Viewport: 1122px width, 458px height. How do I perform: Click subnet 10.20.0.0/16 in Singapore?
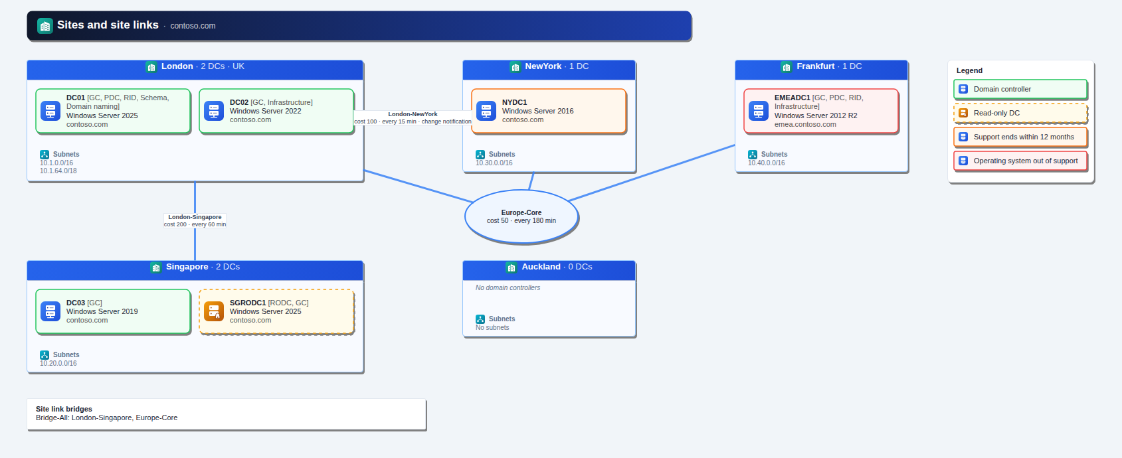(x=58, y=364)
